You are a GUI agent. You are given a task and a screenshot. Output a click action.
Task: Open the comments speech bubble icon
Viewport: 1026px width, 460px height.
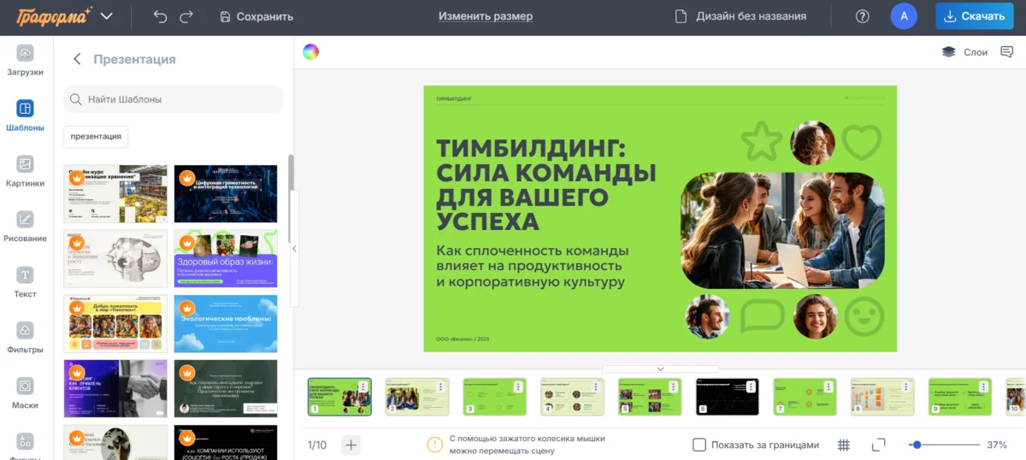tap(1005, 52)
